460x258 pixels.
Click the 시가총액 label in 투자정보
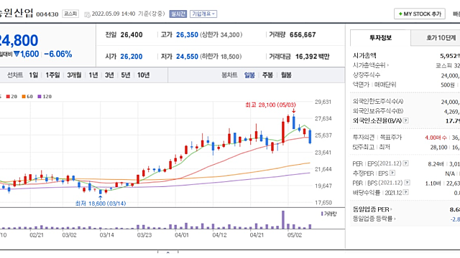click(364, 56)
